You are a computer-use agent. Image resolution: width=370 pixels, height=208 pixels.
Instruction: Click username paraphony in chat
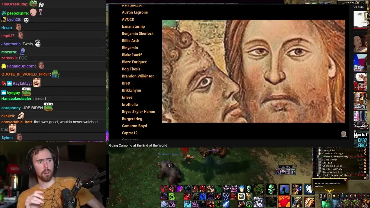click(11, 108)
